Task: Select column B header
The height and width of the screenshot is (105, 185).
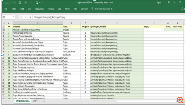Action: (x=38, y=23)
